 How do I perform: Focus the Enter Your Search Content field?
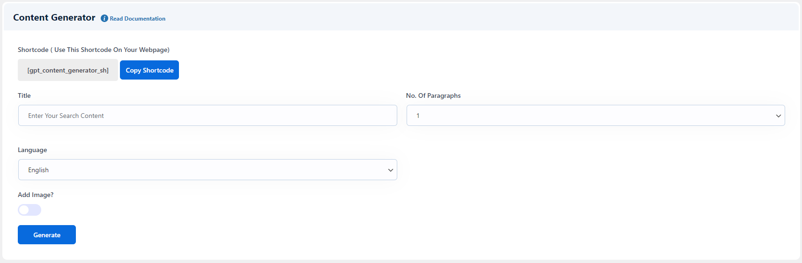click(208, 116)
